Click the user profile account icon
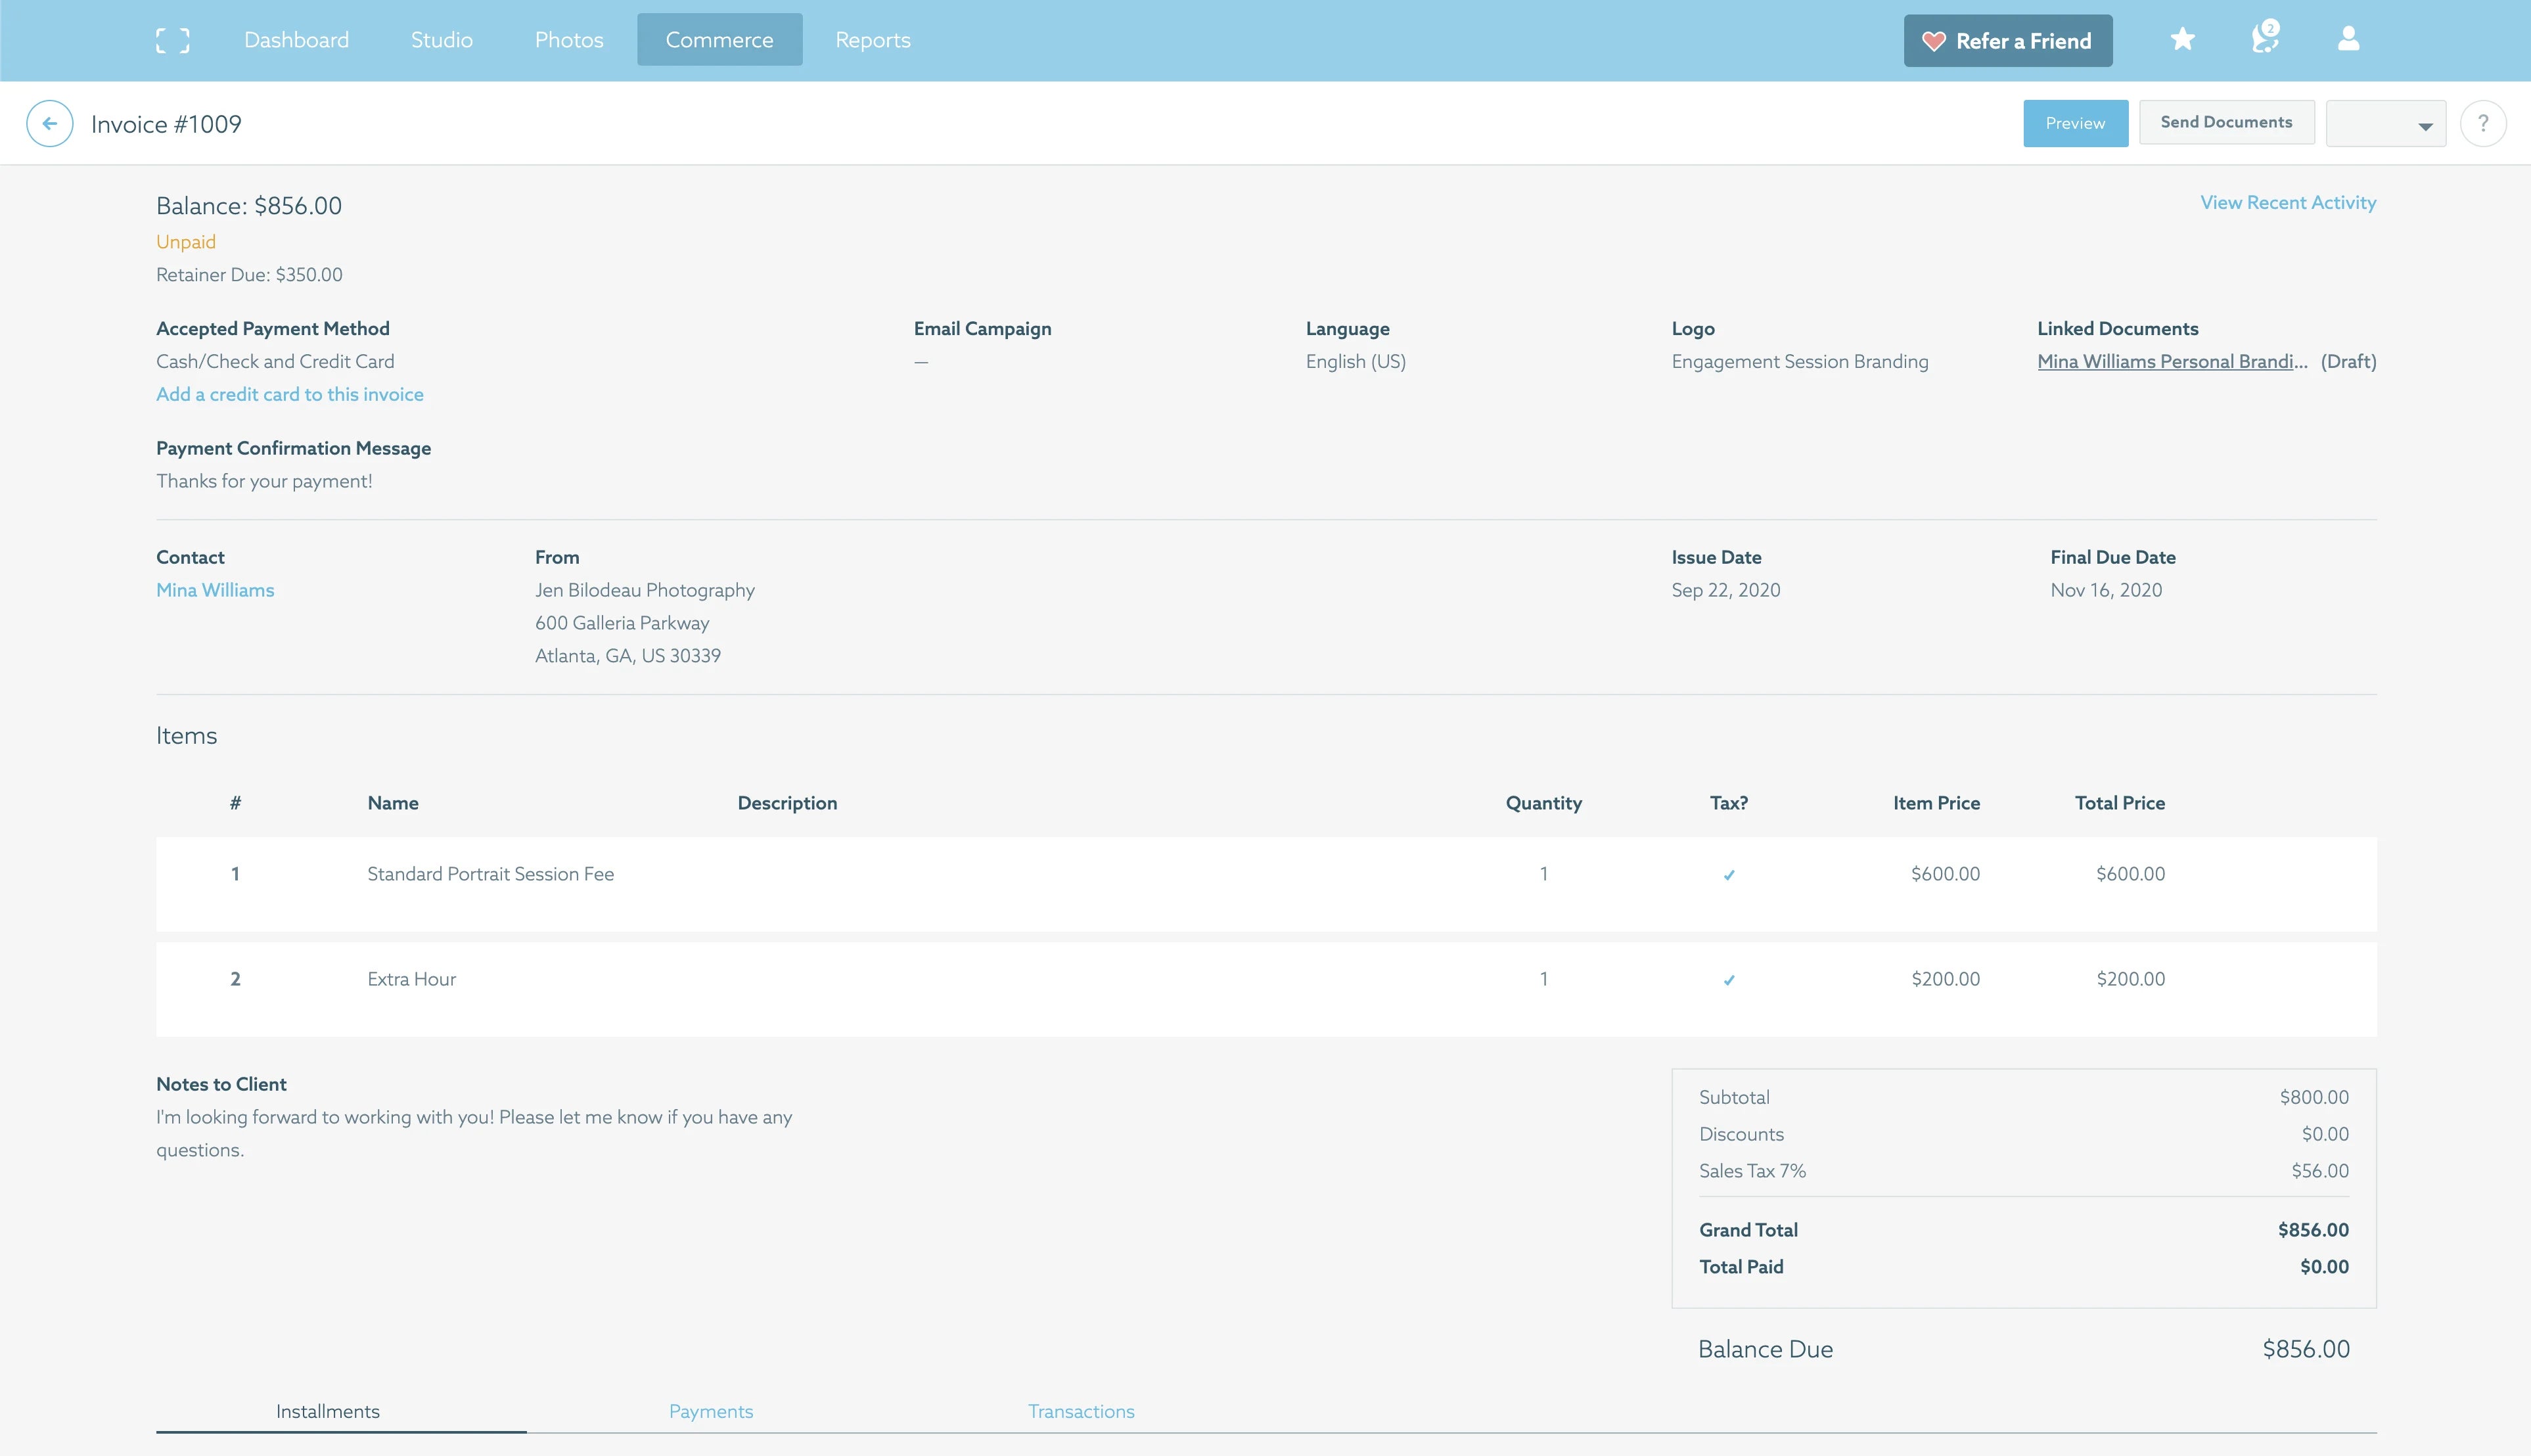The width and height of the screenshot is (2531, 1456). pos(2347,38)
